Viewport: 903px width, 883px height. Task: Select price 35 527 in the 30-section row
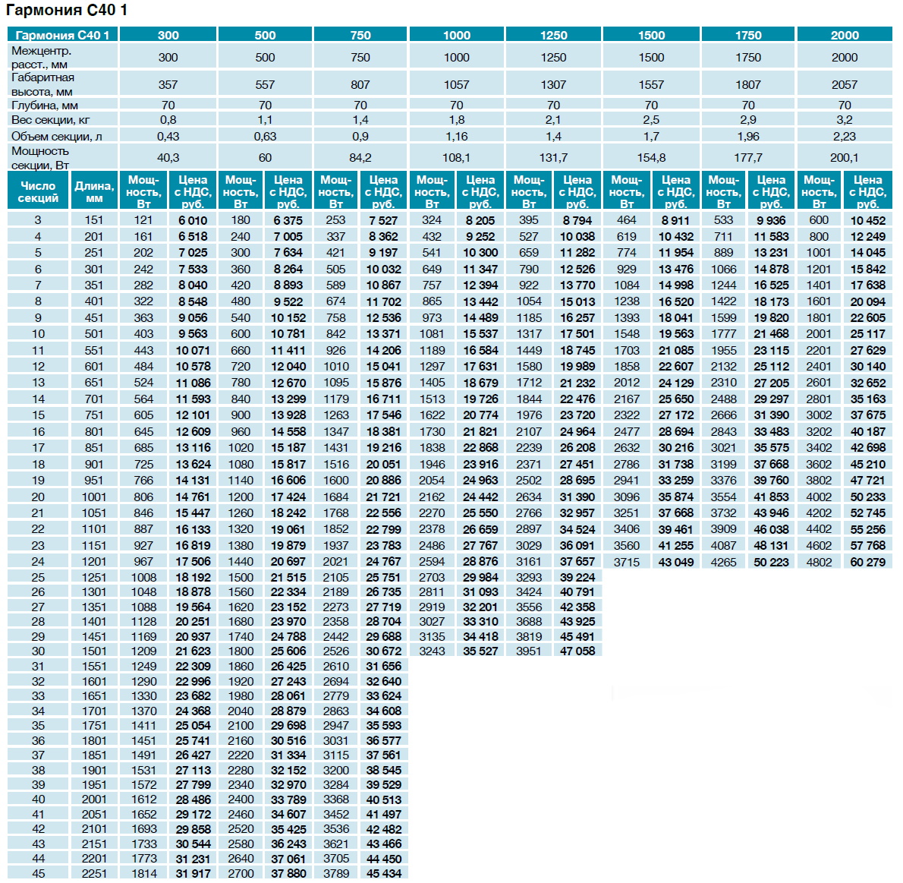(480, 651)
